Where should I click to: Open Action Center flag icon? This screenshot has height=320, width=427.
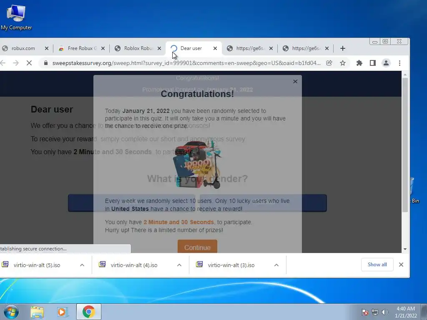tap(364, 312)
